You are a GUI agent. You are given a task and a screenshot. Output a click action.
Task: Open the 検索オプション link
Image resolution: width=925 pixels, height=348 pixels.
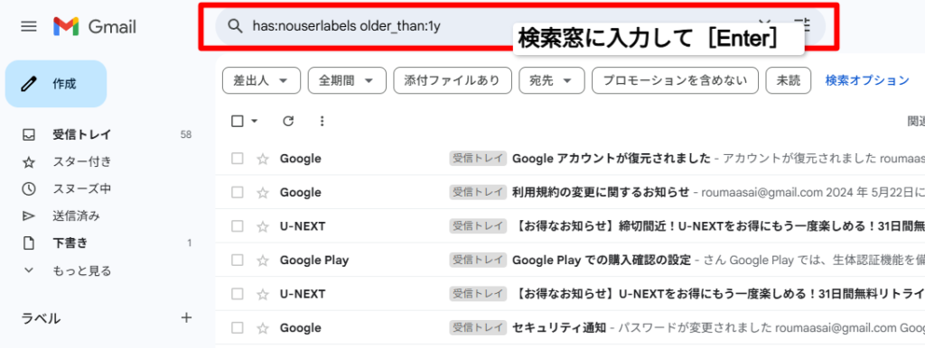(x=867, y=80)
